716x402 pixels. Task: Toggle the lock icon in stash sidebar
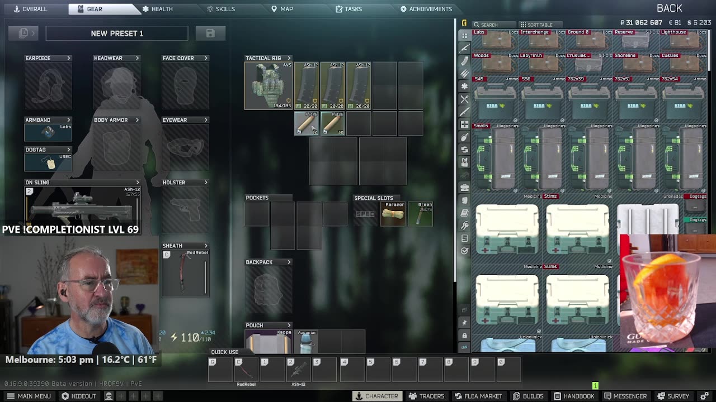464,335
